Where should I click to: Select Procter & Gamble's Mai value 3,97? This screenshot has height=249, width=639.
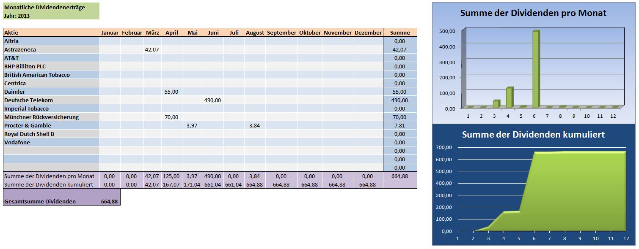coord(193,125)
